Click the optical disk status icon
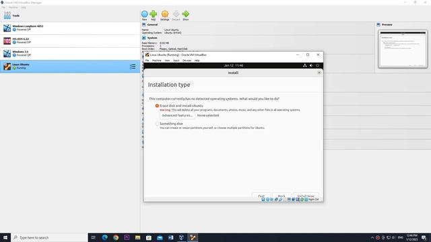This screenshot has width=431, height=242. coord(267,200)
